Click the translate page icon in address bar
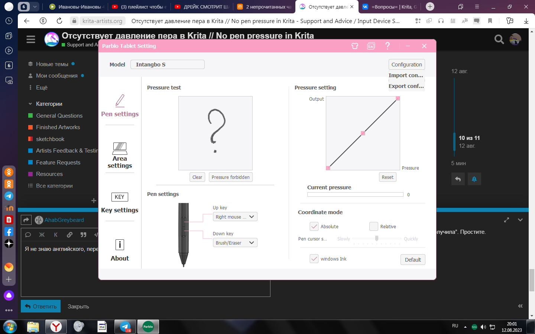 pyautogui.click(x=465, y=21)
